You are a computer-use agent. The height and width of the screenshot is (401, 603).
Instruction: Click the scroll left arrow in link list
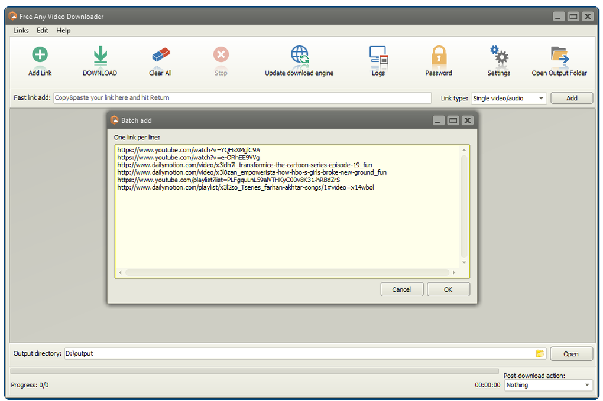pos(121,272)
